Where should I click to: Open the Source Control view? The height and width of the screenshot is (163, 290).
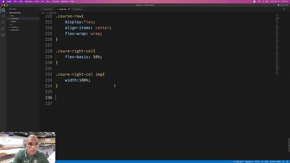pyautogui.click(x=3, y=23)
